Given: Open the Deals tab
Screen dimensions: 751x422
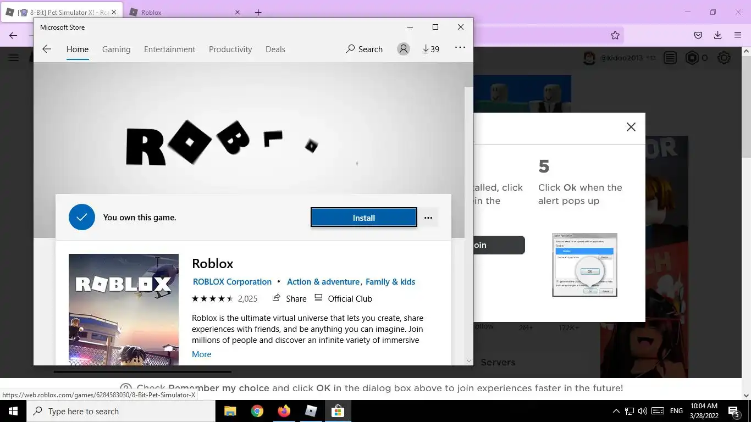Looking at the screenshot, I should tap(275, 49).
